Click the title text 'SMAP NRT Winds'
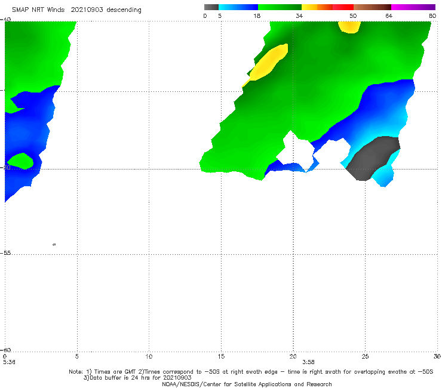Viewport: 442px width, 388px height. coord(38,10)
